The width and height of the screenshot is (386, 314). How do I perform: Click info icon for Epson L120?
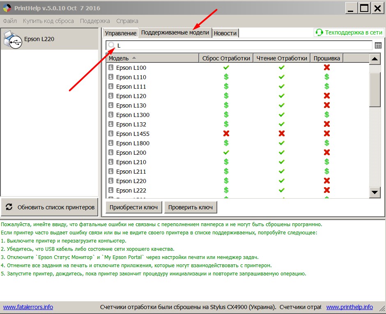point(111,96)
